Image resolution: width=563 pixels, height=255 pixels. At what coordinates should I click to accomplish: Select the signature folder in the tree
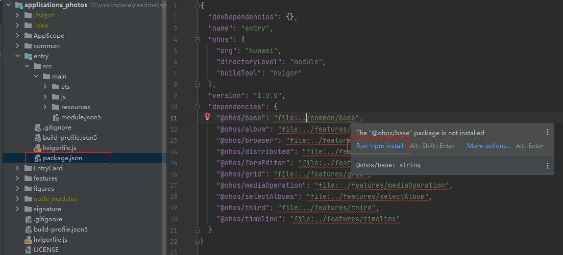[x=47, y=209]
